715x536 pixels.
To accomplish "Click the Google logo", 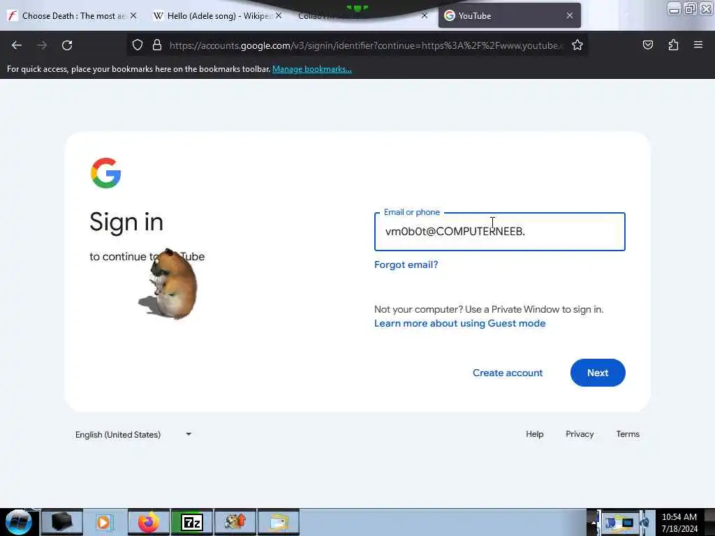I will pyautogui.click(x=106, y=173).
